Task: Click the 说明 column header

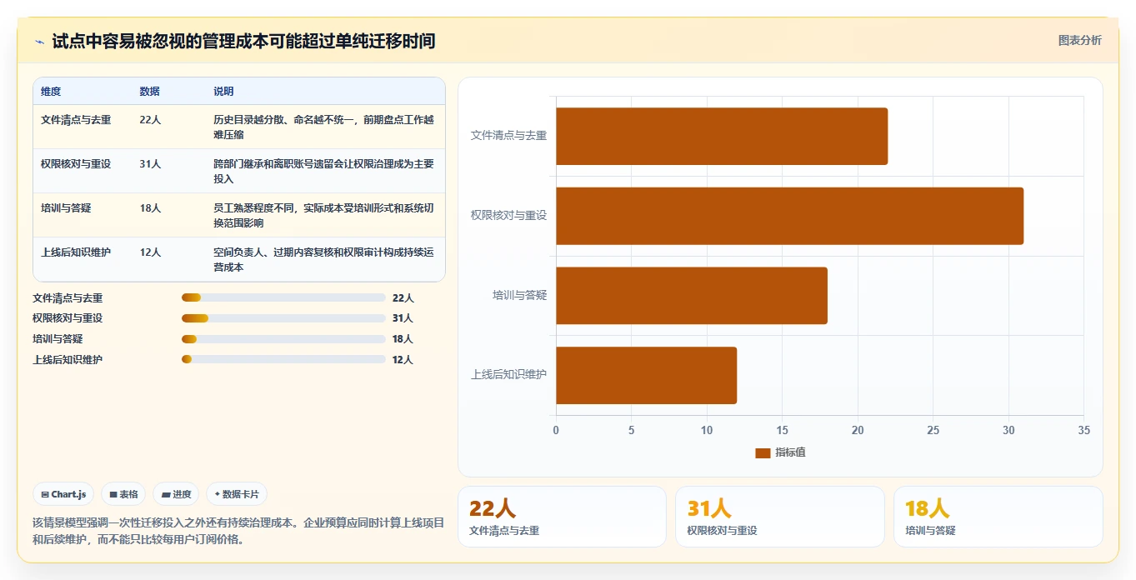Action: [223, 92]
